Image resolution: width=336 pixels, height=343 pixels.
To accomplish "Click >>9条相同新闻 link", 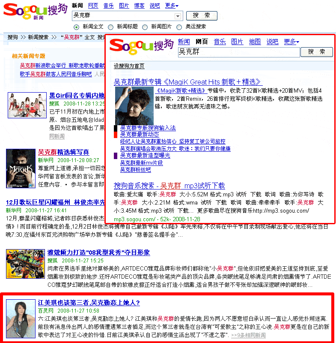I will click(x=248, y=335).
